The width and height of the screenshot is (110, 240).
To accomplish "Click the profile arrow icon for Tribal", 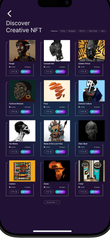I will pos(86,192).
